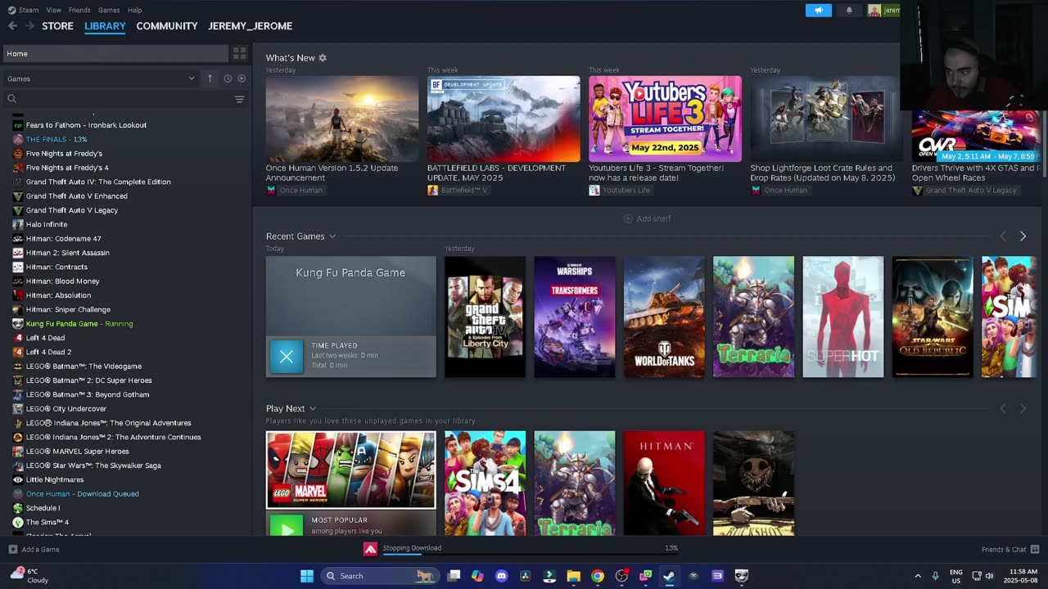Viewport: 1048px width, 589px height.
Task: Click the Windows taskbar Search box
Action: 379,576
